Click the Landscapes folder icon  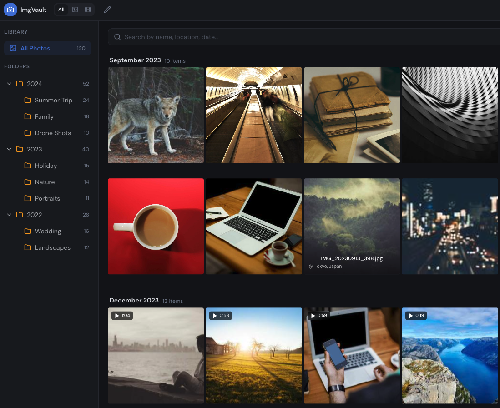(28, 247)
